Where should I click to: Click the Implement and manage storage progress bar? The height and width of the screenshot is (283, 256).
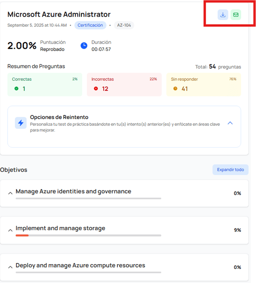[88, 235]
